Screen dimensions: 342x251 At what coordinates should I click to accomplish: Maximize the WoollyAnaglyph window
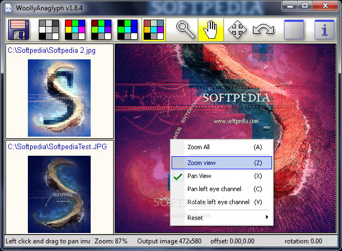305,5
